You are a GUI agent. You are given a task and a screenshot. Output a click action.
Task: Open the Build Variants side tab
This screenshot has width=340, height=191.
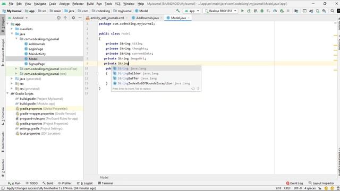point(3,142)
